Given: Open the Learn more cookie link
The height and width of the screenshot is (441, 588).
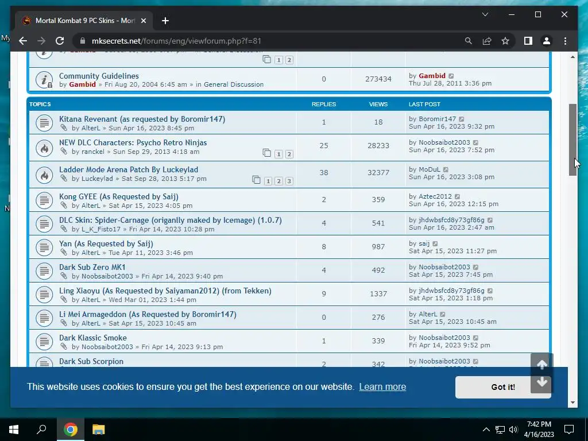Looking at the screenshot, I should click(382, 386).
